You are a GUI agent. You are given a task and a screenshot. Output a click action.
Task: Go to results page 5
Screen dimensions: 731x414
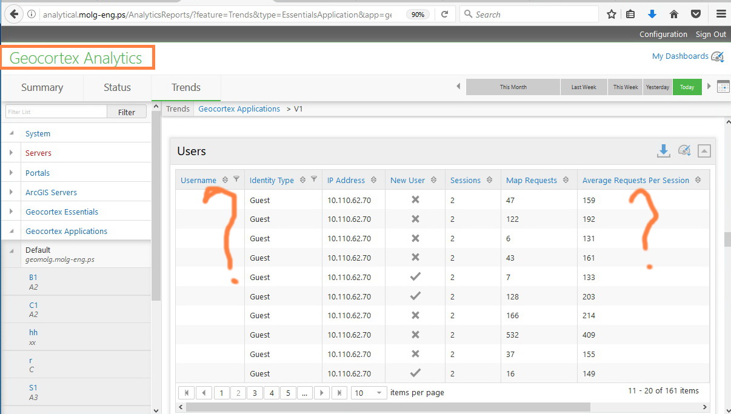point(289,393)
